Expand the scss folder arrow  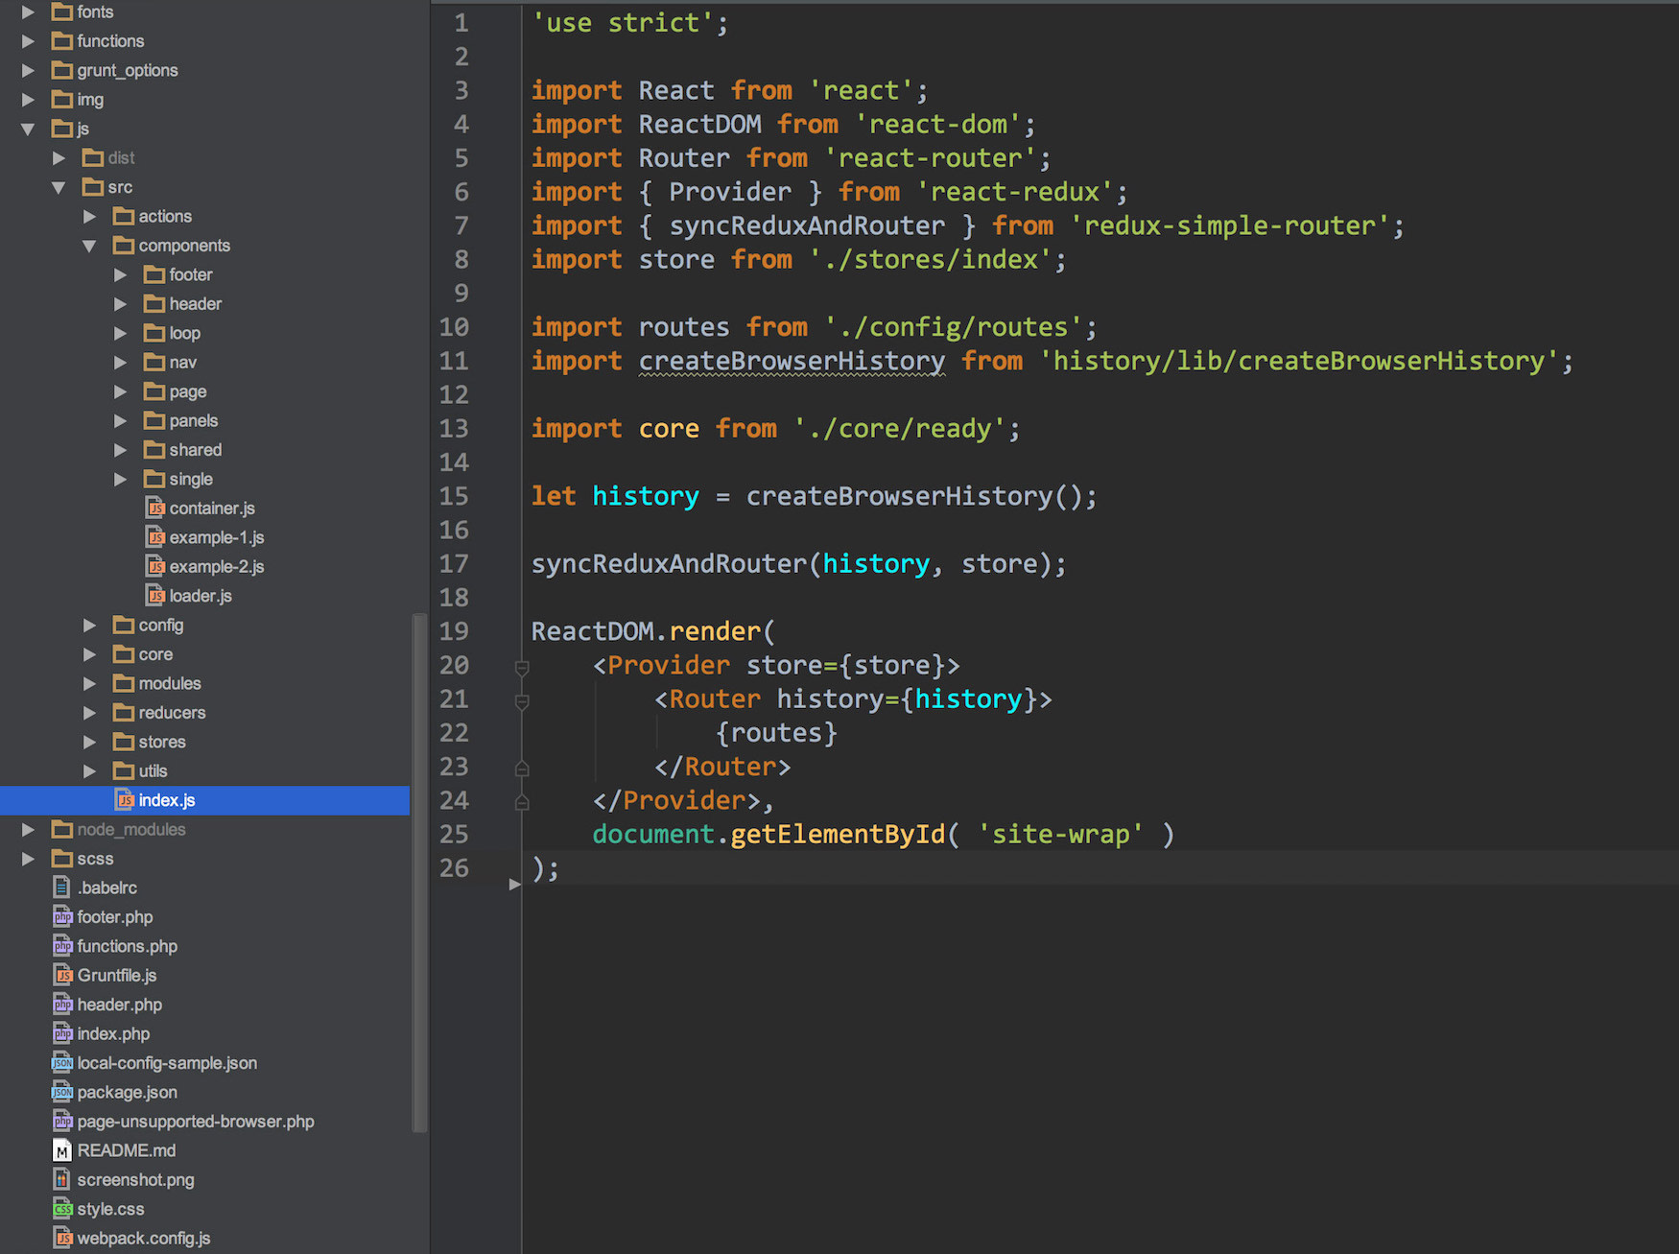[x=28, y=858]
